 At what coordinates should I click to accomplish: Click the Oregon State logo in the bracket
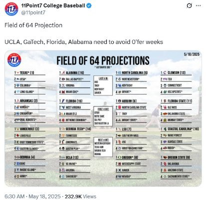click(x=165, y=157)
